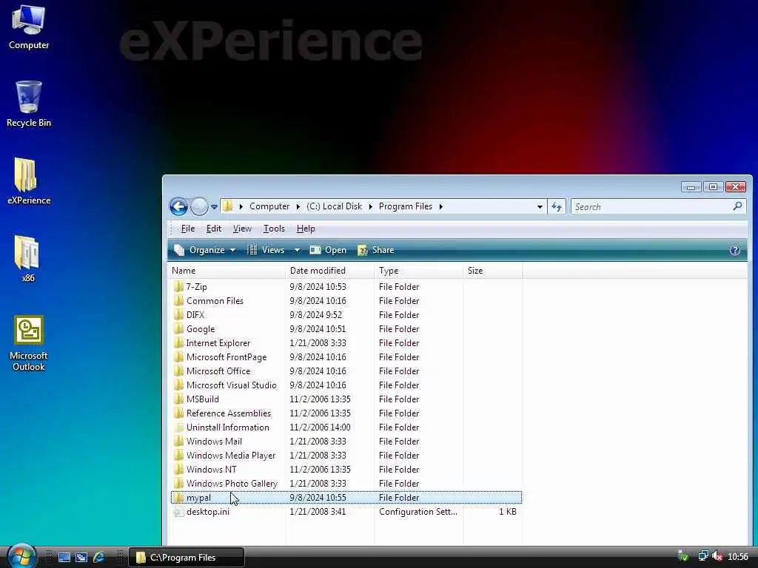The width and height of the screenshot is (758, 568).
Task: Click the '1 KB' size cell
Action: pyautogui.click(x=507, y=512)
